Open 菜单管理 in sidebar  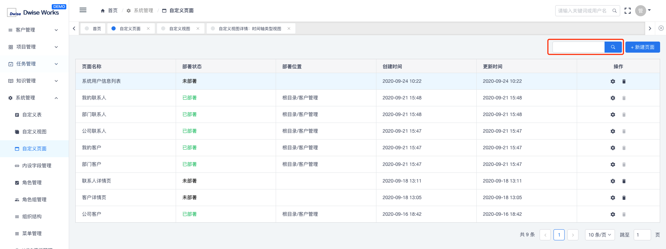(x=34, y=233)
